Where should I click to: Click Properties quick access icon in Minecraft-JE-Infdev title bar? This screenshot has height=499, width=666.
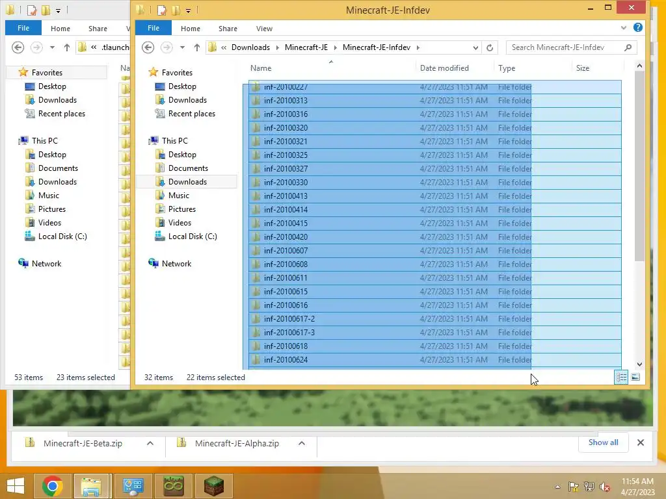162,10
